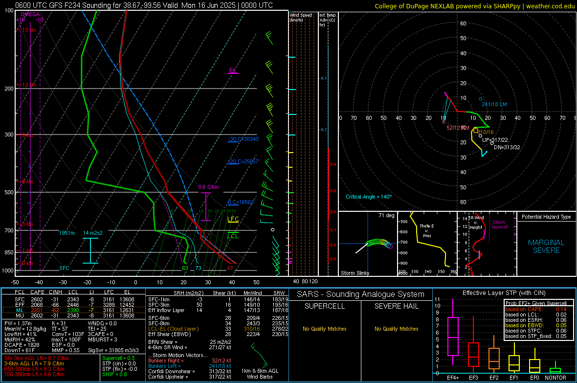Click the based on CAPE: probability row
Screen dimensions: 577x383
point(536,309)
